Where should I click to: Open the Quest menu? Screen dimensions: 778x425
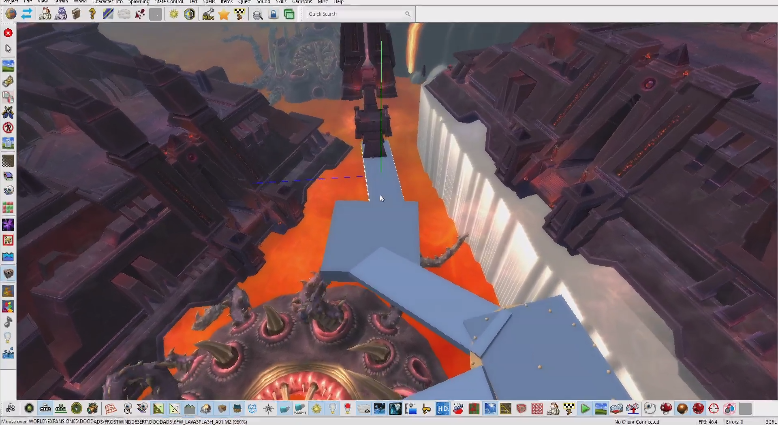(244, 2)
